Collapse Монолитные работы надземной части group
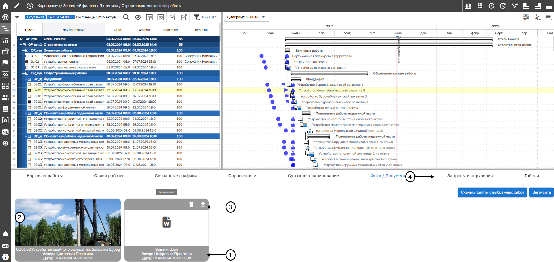The image size is (554, 262). (x=26, y=136)
